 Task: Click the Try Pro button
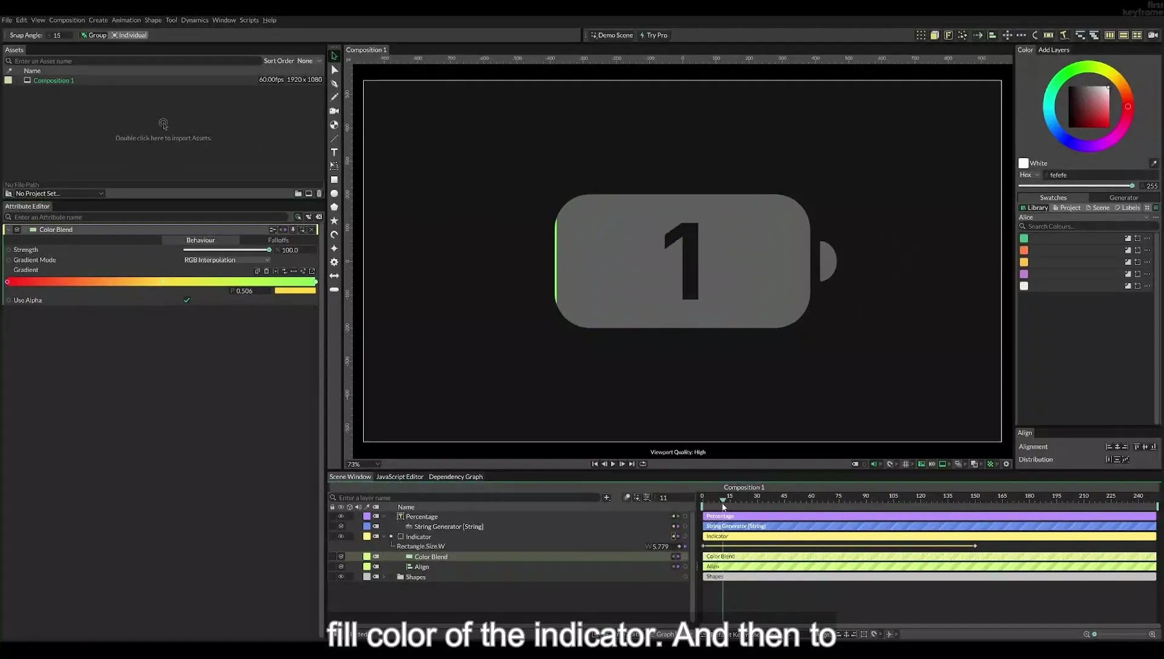(x=654, y=35)
